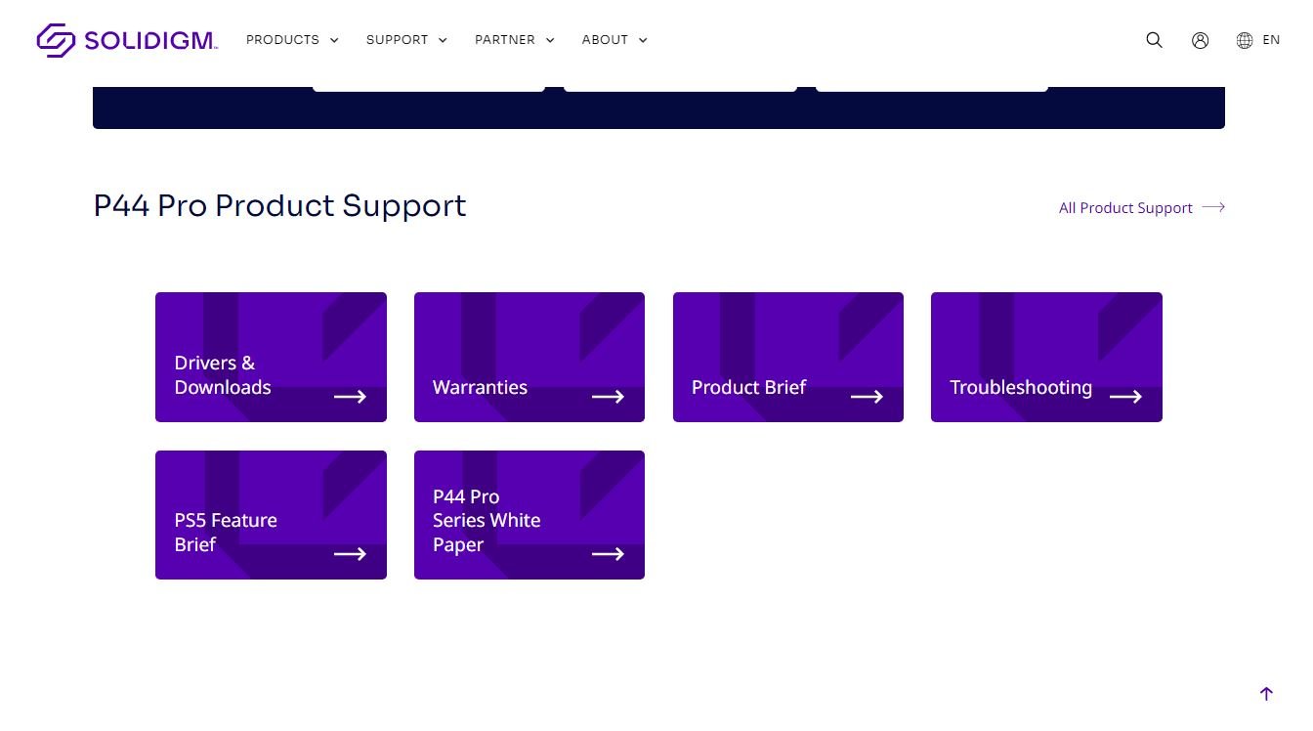Click the scroll-to-top arrow icon

pos(1266,694)
